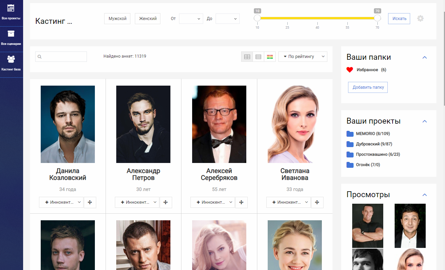Click the magnifier icon in search field
The height and width of the screenshot is (270, 445).
(40, 57)
